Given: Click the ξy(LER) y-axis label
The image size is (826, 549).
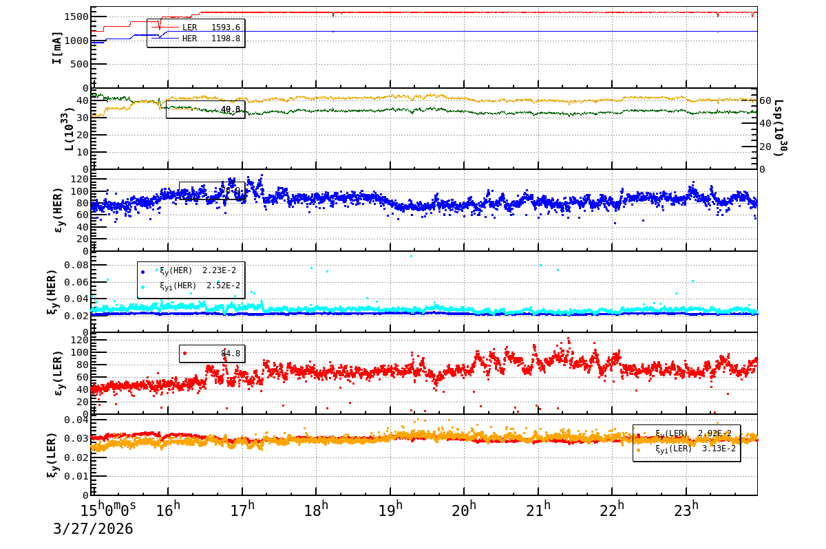Looking at the screenshot, I should [x=52, y=455].
